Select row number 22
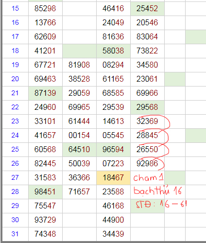The width and height of the screenshot is (206, 243). (x=15, y=107)
